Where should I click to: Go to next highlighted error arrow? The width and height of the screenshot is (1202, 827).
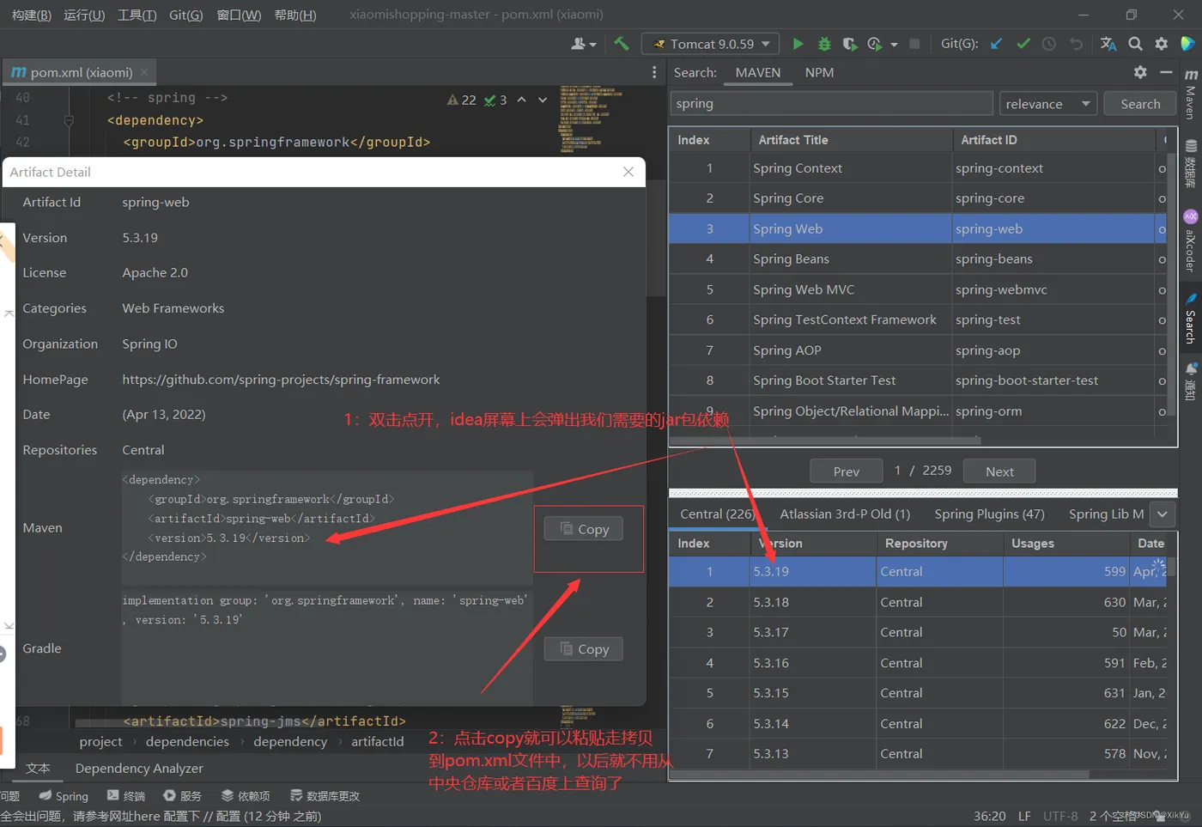pyautogui.click(x=543, y=100)
